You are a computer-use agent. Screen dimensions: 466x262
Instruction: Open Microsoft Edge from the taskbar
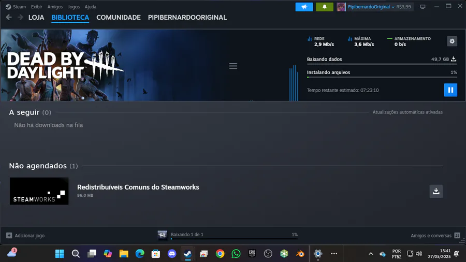point(140,254)
